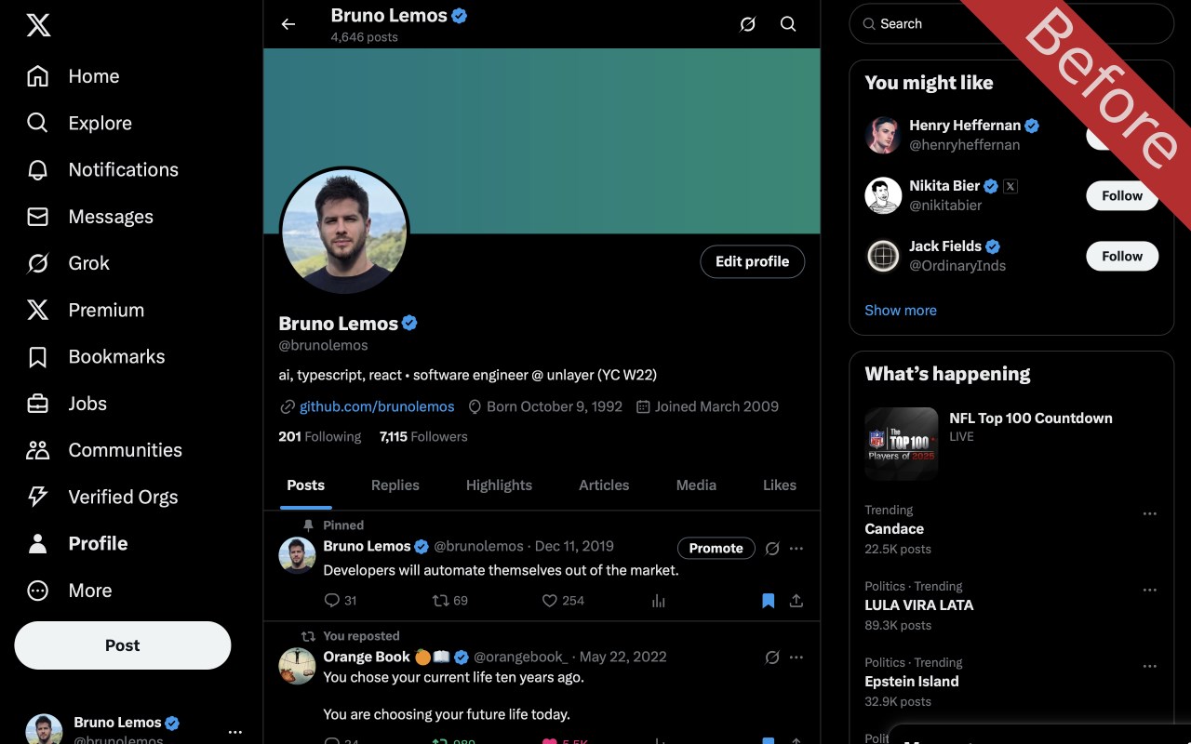Select the Posts tab

point(306,485)
